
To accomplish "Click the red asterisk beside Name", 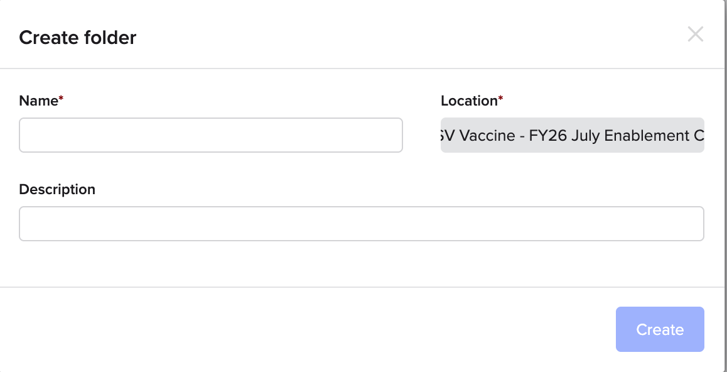I will pos(61,99).
